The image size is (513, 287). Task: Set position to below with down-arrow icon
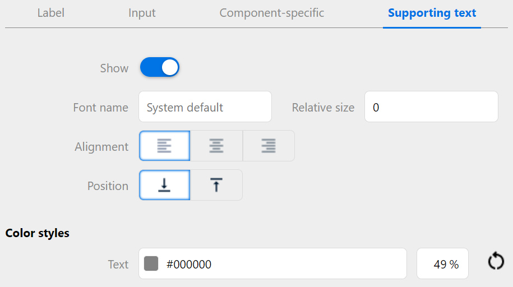pos(164,186)
